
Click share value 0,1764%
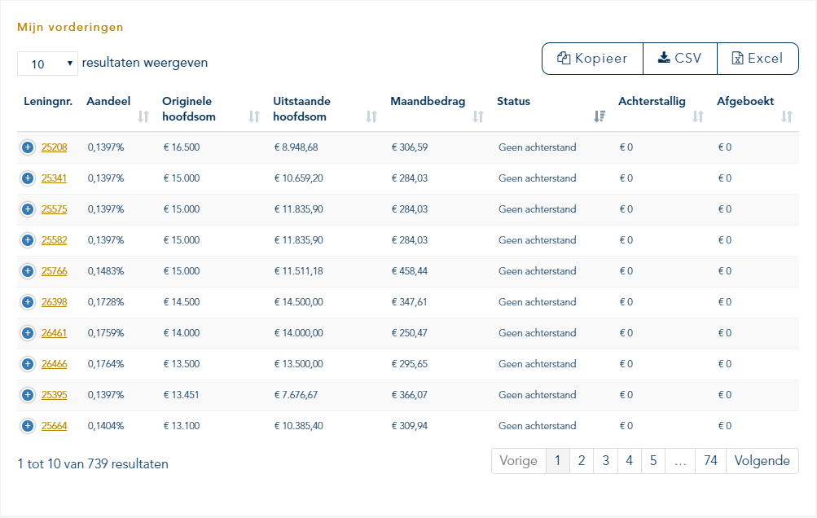tap(106, 364)
